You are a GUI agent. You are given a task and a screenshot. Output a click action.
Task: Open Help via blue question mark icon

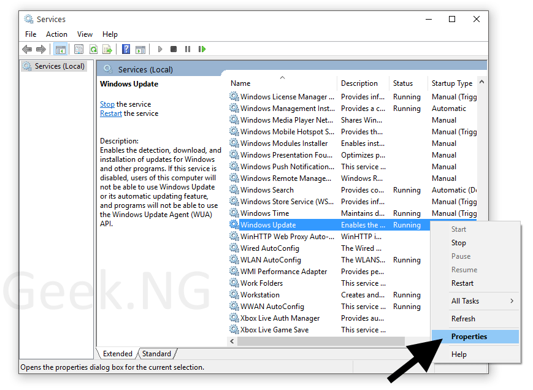coord(126,49)
